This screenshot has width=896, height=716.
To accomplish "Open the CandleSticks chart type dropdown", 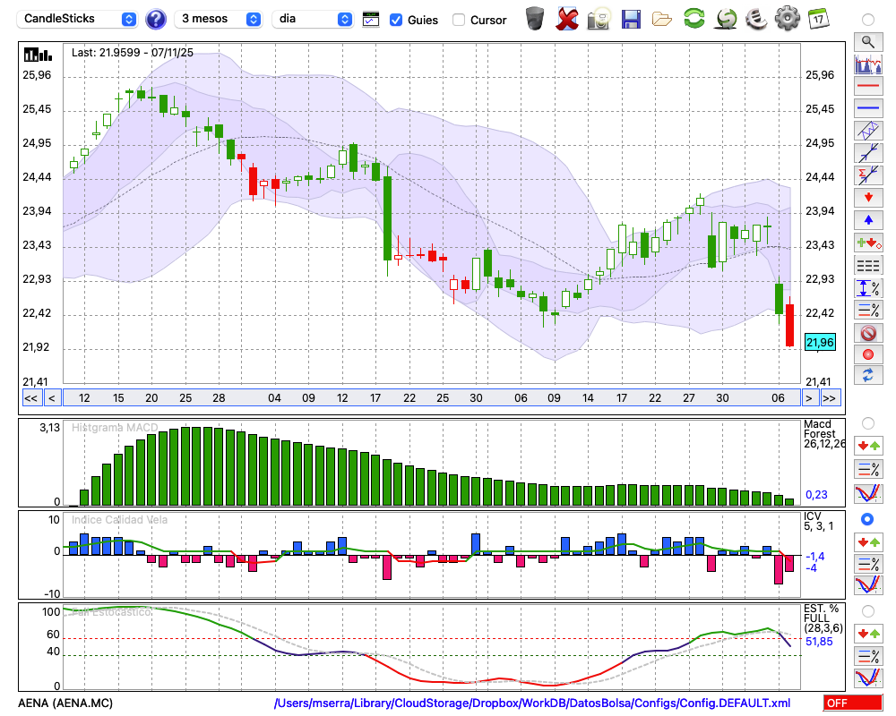I will (79, 19).
